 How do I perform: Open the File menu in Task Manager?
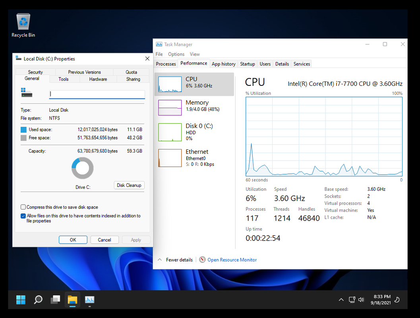click(159, 54)
